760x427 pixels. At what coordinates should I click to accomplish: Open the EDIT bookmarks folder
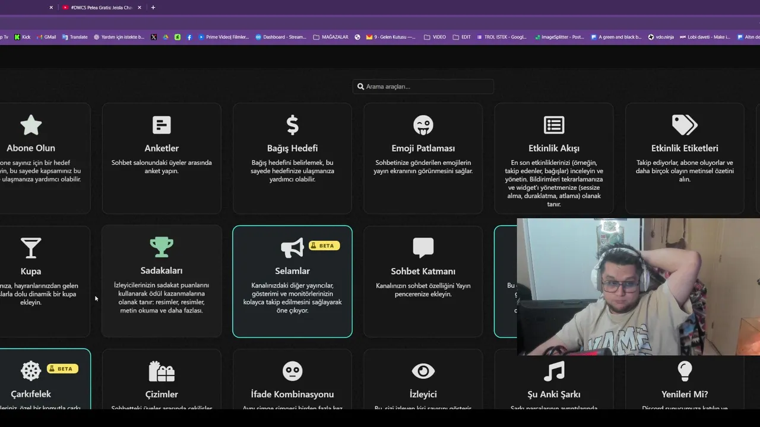(x=462, y=37)
